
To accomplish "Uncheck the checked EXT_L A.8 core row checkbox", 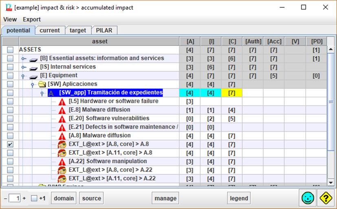I will [x=10, y=144].
